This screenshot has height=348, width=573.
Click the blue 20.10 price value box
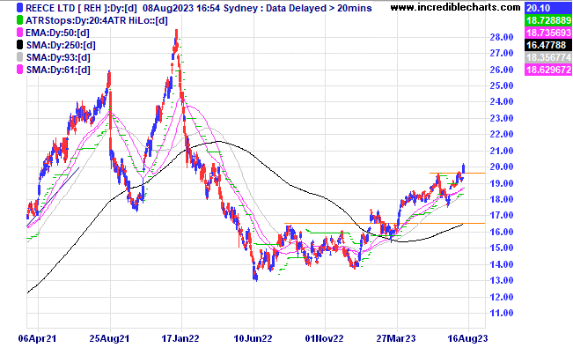click(x=547, y=8)
